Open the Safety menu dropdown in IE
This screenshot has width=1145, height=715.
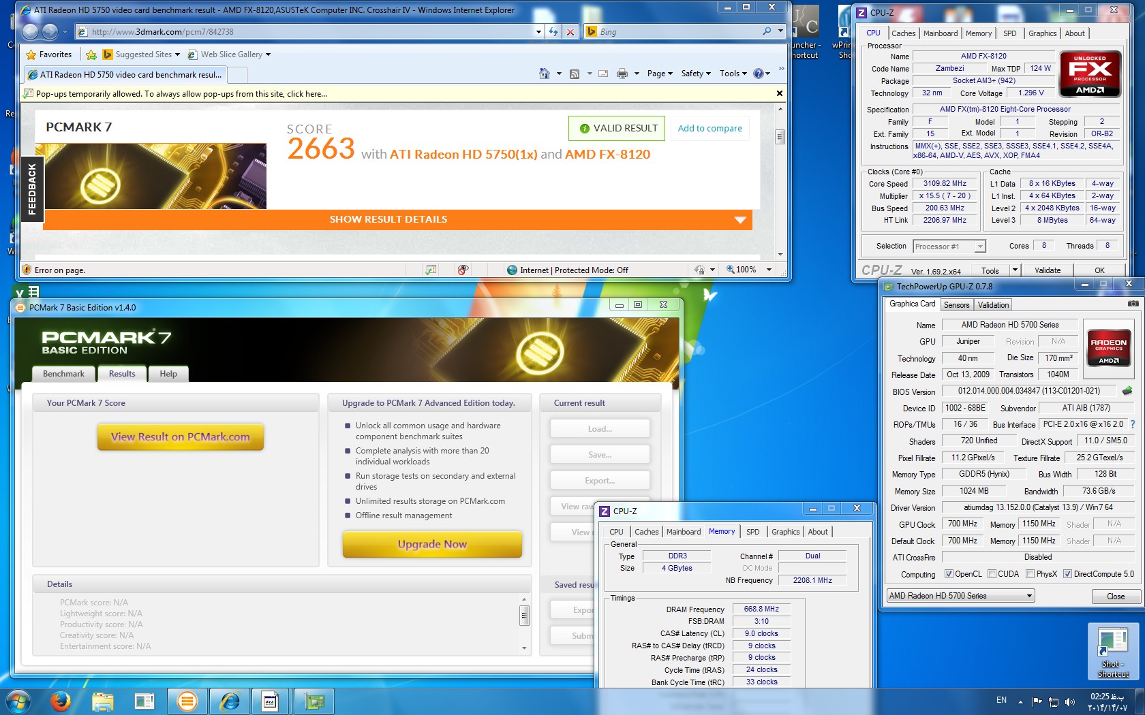pos(696,74)
